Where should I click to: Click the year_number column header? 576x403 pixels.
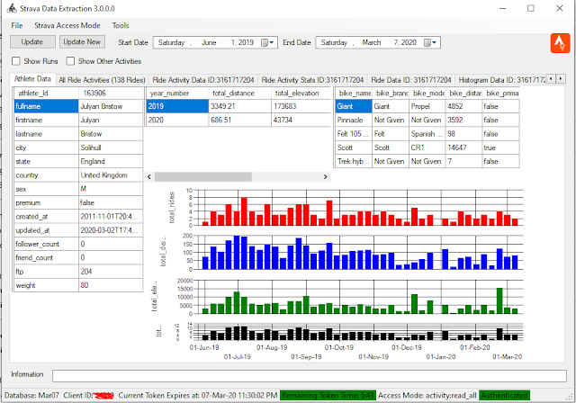pos(177,94)
